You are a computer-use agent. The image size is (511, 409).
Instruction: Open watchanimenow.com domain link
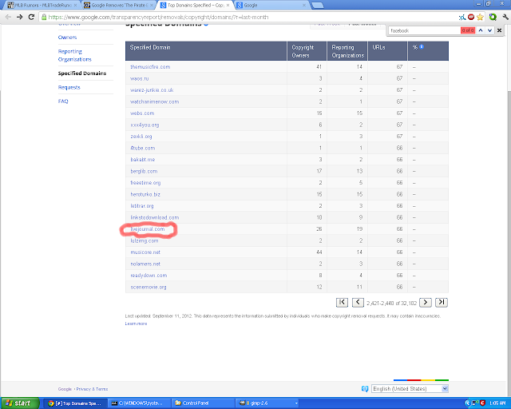pos(154,101)
